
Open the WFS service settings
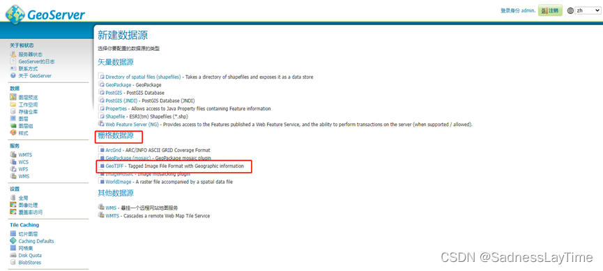[24, 169]
